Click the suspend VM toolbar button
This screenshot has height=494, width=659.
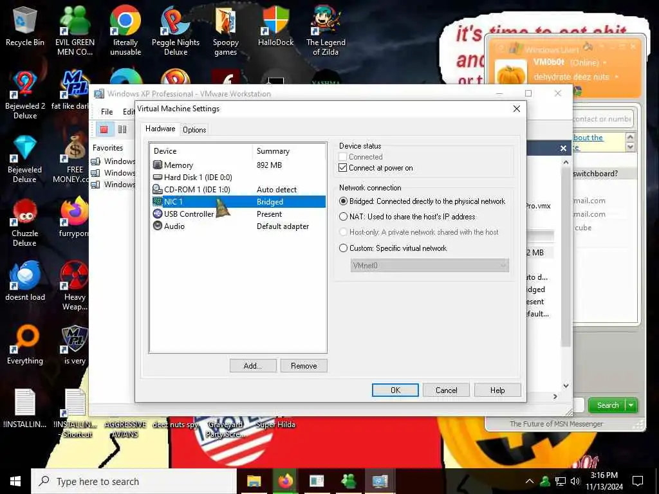tap(122, 129)
